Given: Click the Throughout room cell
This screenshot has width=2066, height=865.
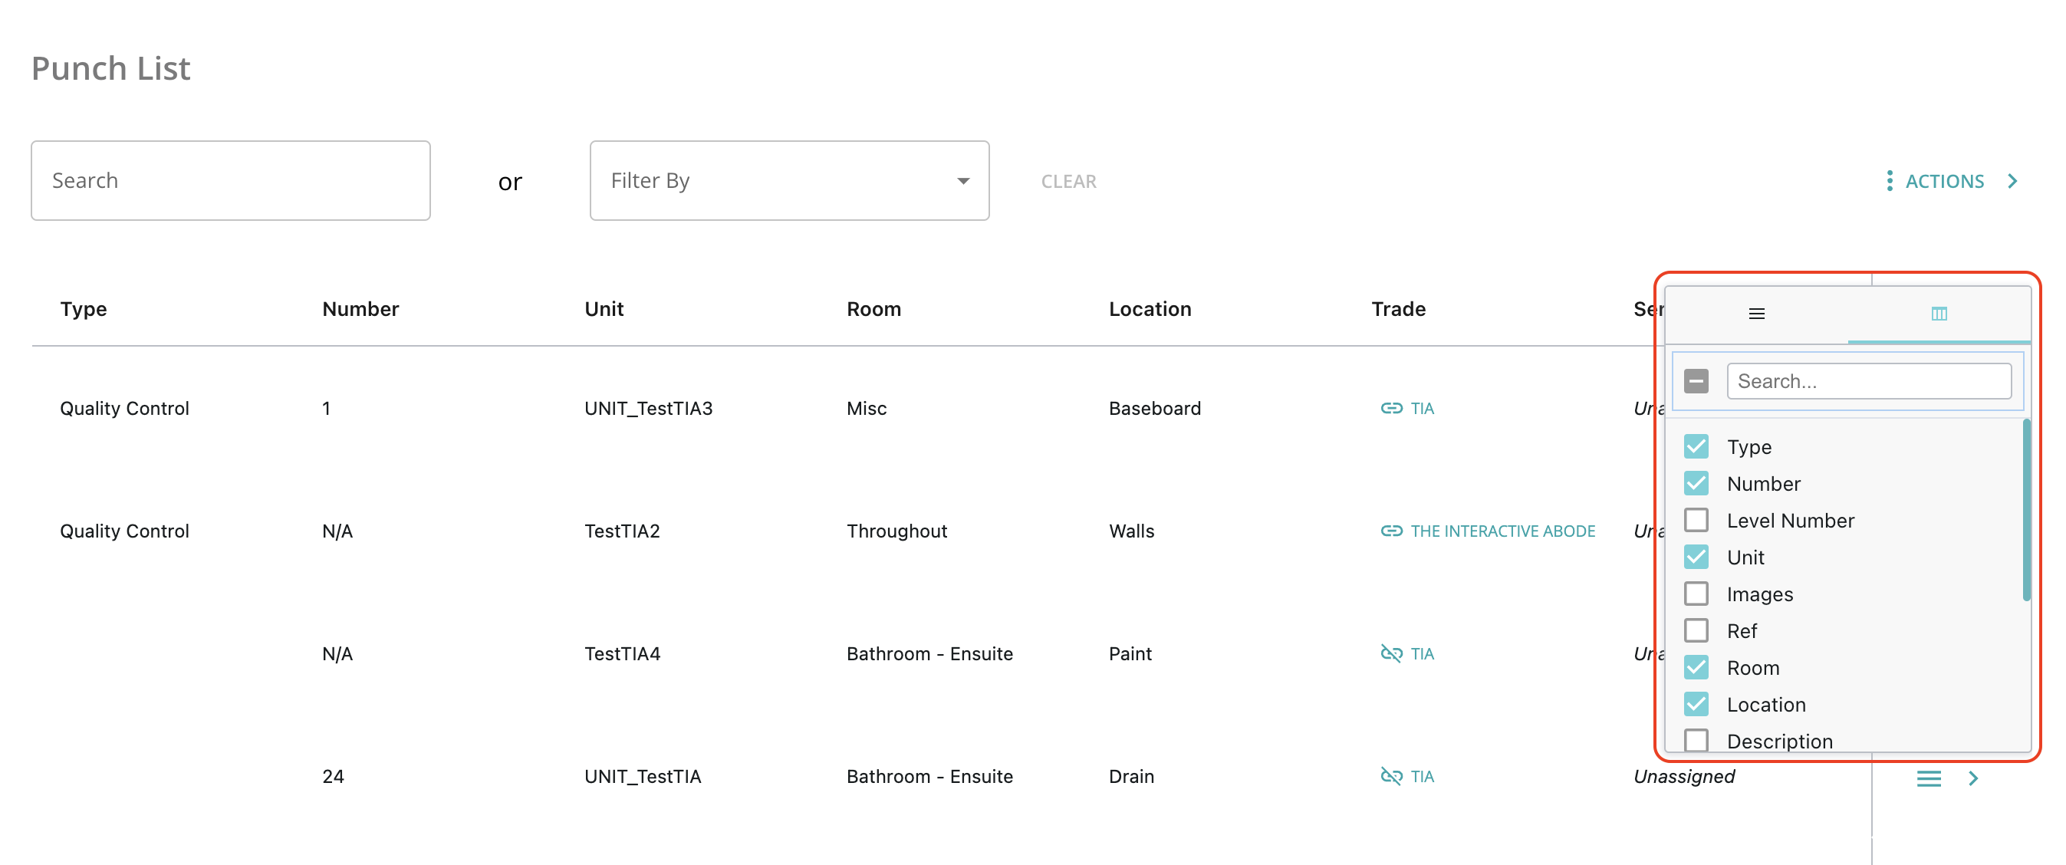Looking at the screenshot, I should coord(896,531).
